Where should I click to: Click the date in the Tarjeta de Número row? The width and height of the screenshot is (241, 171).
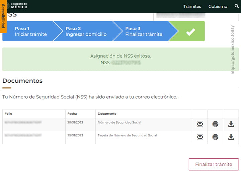(x=75, y=135)
